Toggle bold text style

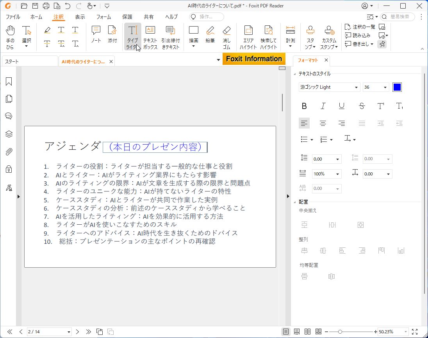304,106
